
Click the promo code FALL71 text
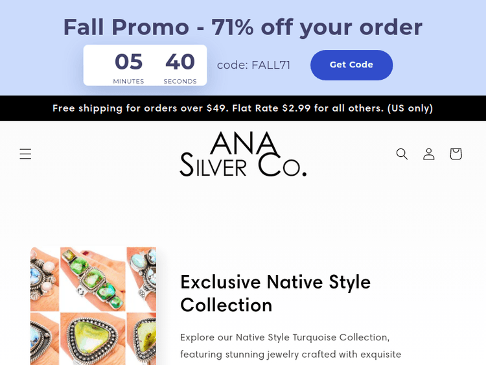point(253,65)
